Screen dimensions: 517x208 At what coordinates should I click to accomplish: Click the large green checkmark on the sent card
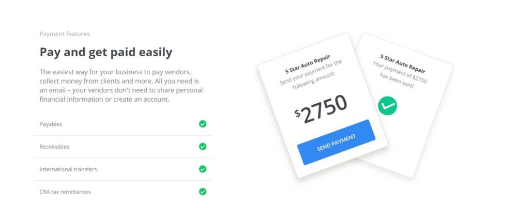click(x=387, y=105)
